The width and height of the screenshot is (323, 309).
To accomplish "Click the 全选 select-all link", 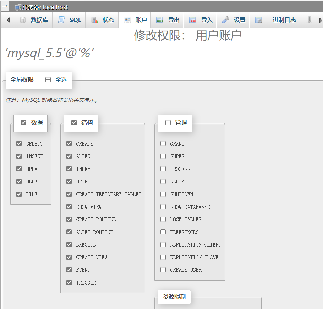I will pos(61,79).
